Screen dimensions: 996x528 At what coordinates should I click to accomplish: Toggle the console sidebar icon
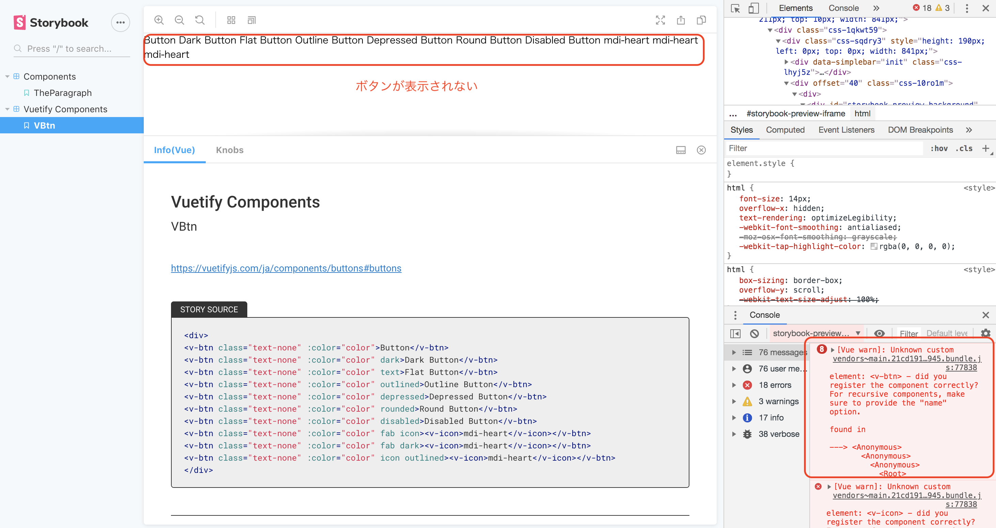735,333
